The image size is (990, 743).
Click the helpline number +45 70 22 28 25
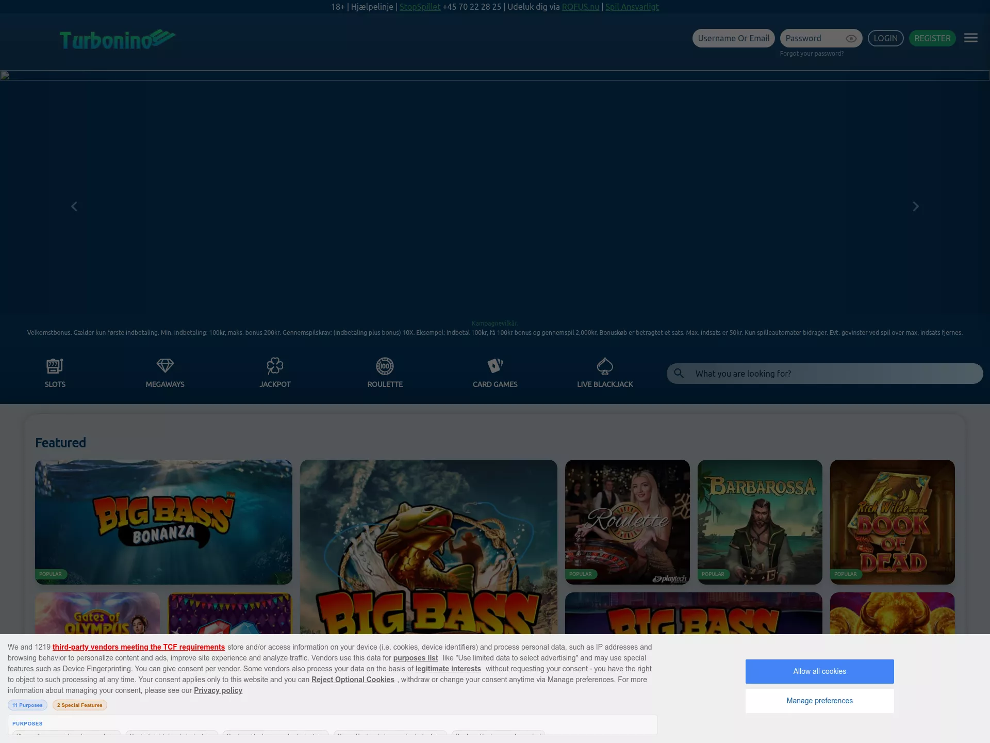point(472,7)
